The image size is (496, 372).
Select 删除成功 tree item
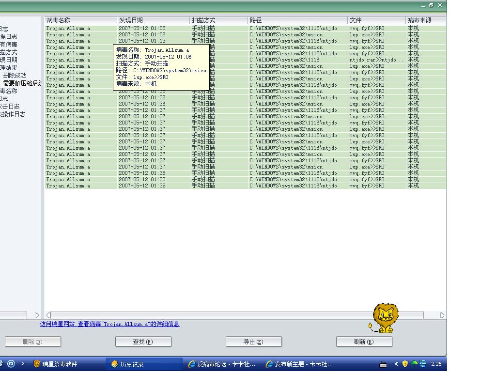click(x=15, y=76)
